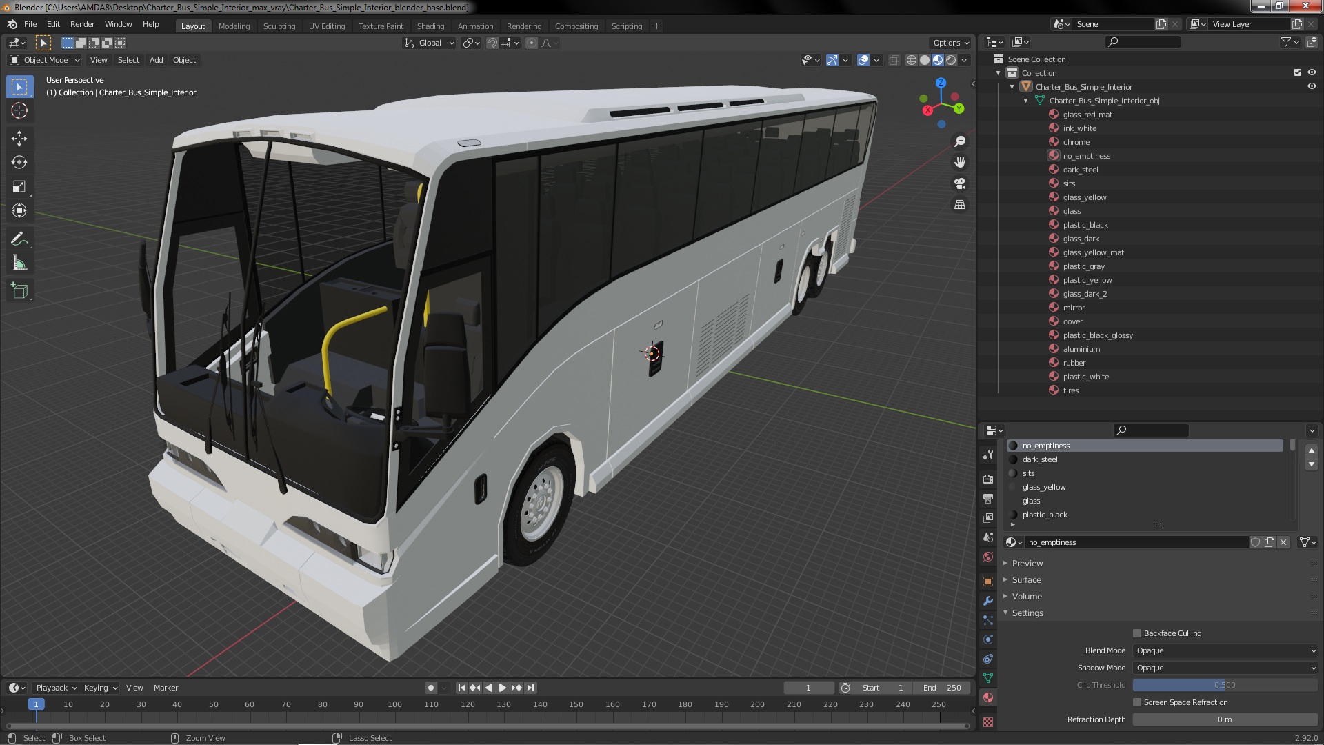Viewport: 1324px width, 745px height.
Task: Hide the Charter_Bus_Simple_Interior object with its eye icon
Action: 1311,87
